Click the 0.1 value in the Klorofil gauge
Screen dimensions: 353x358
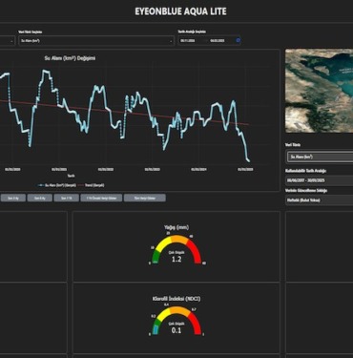[176, 330]
